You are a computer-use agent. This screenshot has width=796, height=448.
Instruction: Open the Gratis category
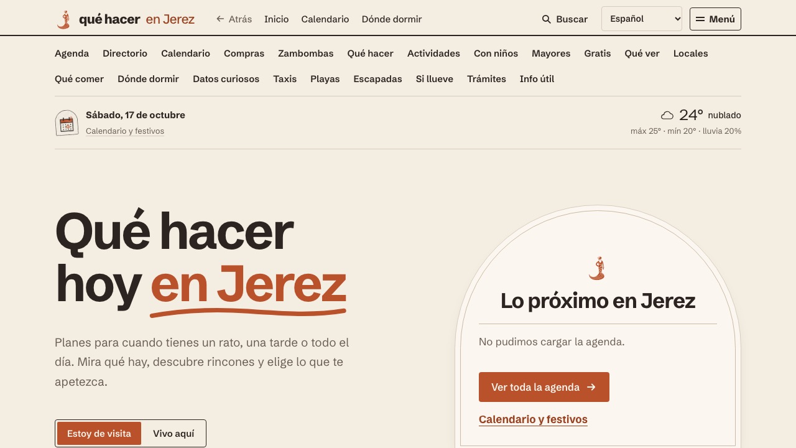[x=597, y=54]
